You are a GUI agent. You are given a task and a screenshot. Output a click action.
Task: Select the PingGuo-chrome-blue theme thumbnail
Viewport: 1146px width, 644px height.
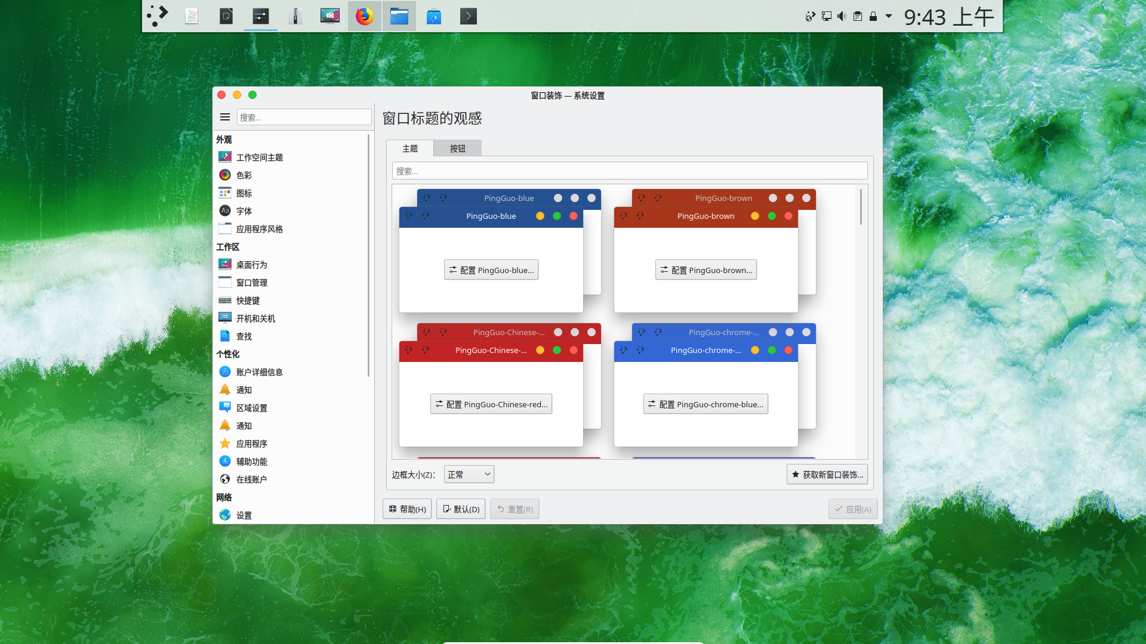tap(715, 385)
